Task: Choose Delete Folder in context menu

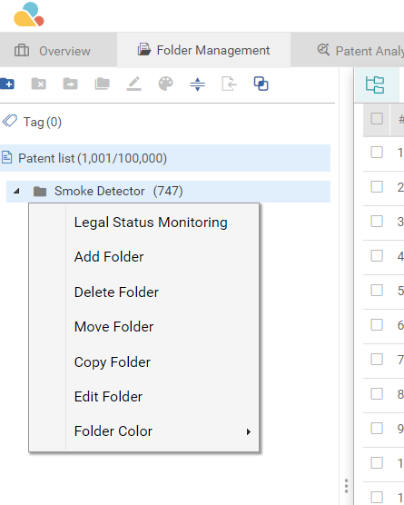Action: tap(116, 292)
